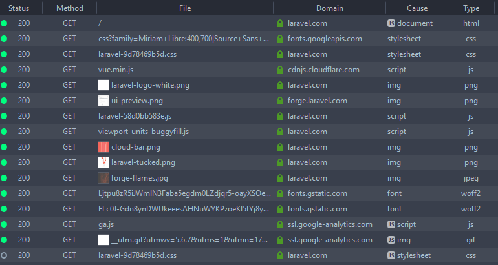This screenshot has height=265, width=498.
Task: Click the cloud-bar.png red thumbnail
Action: [x=103, y=147]
